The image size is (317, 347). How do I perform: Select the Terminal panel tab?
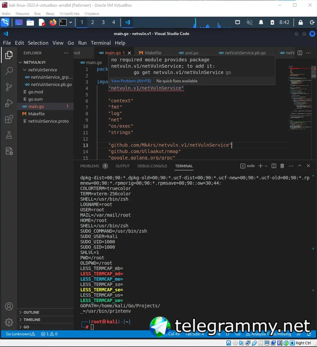184,166
